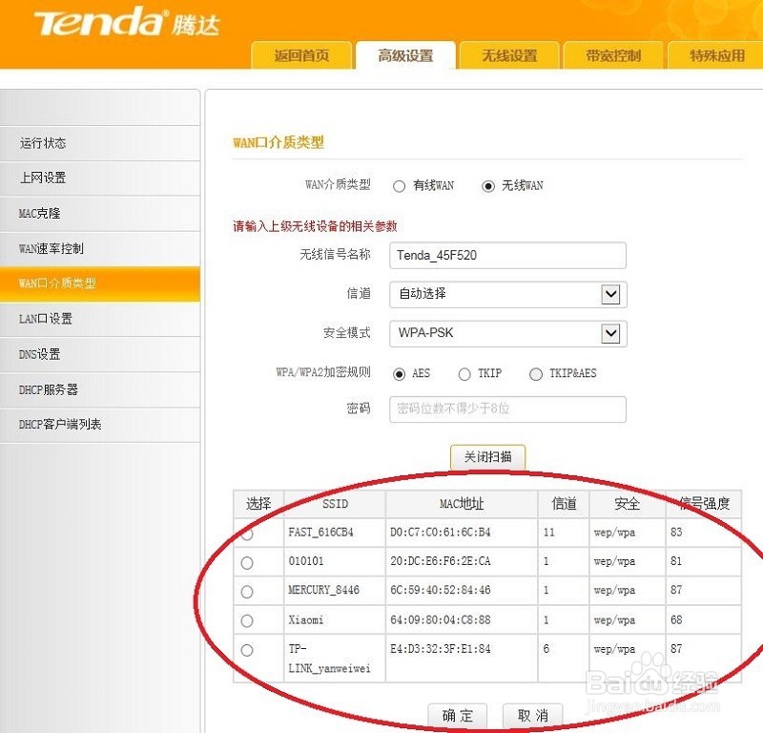The height and width of the screenshot is (733, 763).
Task: Choose TKIP encryption radio button
Action: [464, 374]
